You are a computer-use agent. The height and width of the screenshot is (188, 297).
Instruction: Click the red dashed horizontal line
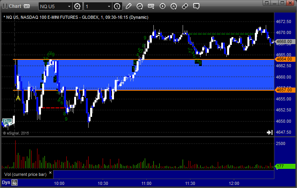[x=53, y=108]
